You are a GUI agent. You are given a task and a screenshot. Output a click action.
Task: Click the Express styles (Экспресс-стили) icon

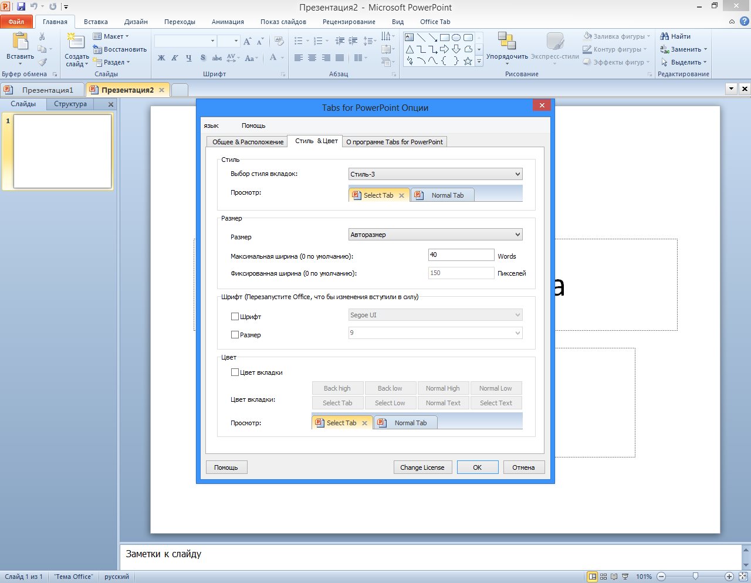(554, 41)
